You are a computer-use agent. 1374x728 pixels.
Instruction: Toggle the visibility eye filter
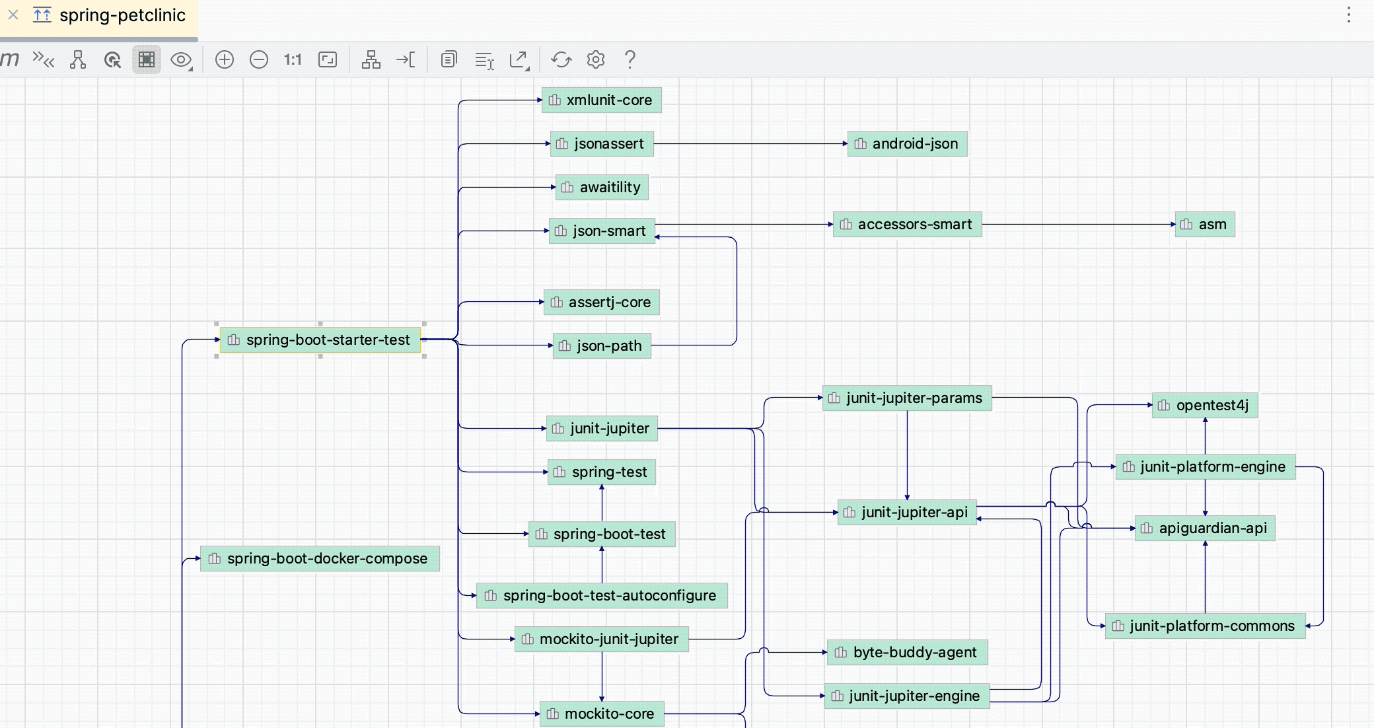[x=179, y=59]
